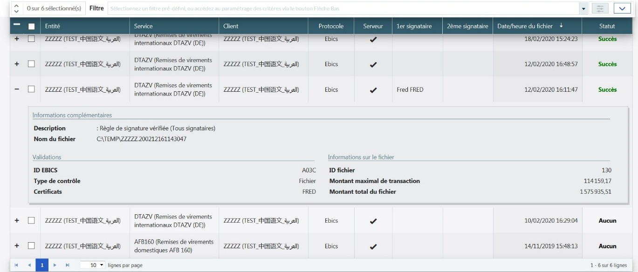Toggle the select-all checkbox in header
The width and height of the screenshot is (638, 272).
pyautogui.click(x=32, y=27)
